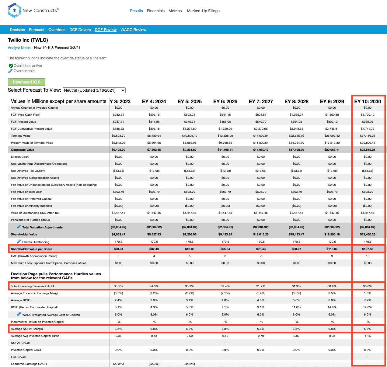The height and width of the screenshot is (367, 387).
Task: Click the FCF Present Value row label
Action: point(23,122)
